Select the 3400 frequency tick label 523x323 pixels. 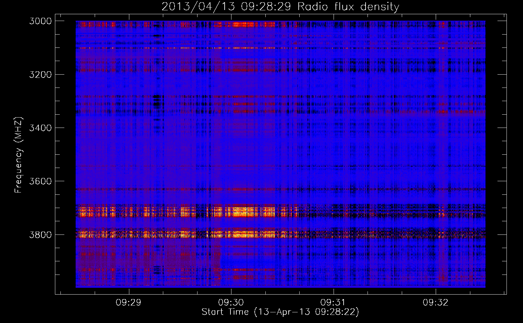coord(40,128)
